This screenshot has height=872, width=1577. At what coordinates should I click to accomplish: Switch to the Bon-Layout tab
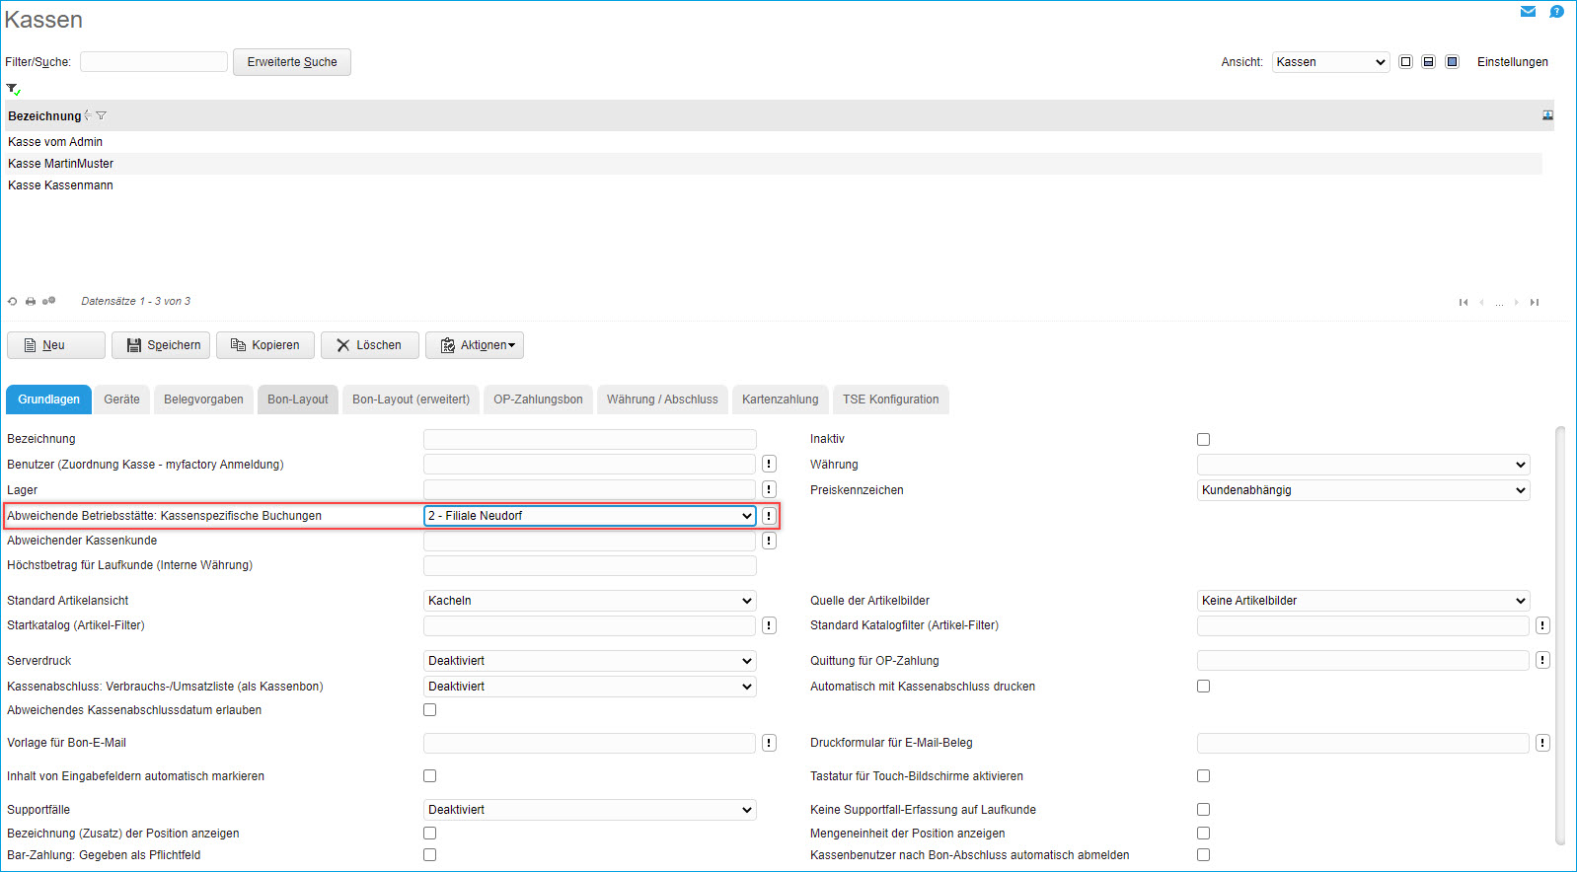click(x=298, y=400)
